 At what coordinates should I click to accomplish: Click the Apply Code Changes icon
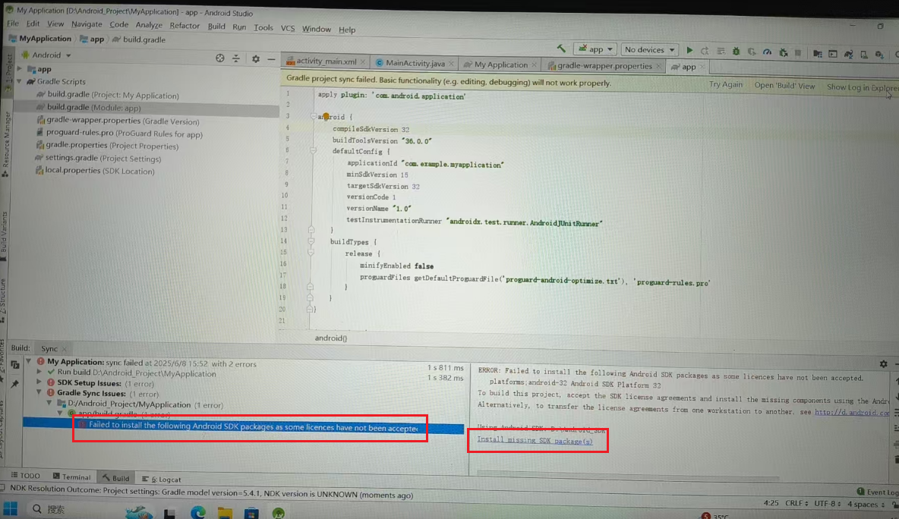click(721, 51)
